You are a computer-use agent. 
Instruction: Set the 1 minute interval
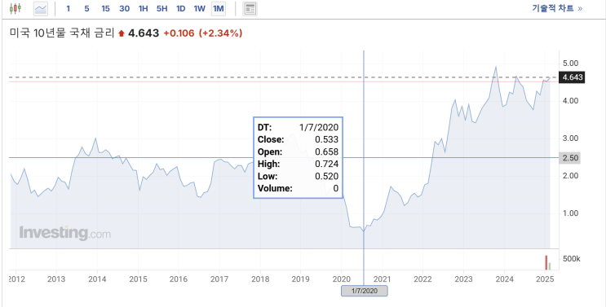(68, 8)
